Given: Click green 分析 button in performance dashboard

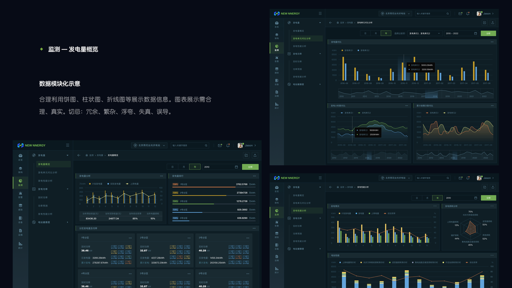Looking at the screenshot, I should [488, 198].
